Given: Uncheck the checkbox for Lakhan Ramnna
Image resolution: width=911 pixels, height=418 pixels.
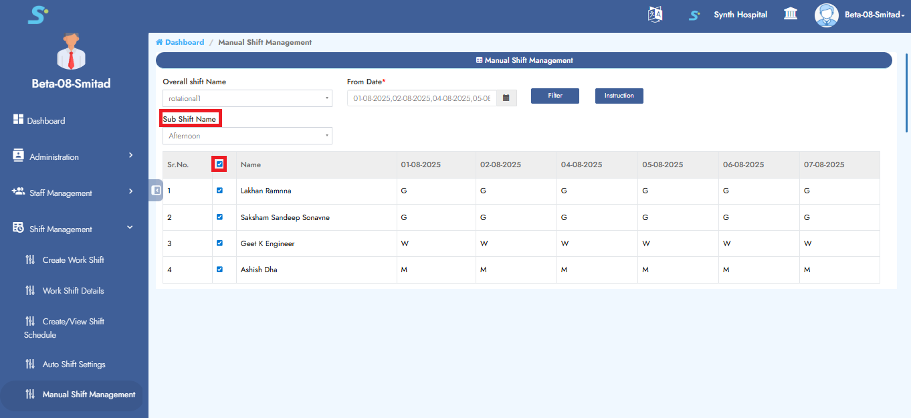Looking at the screenshot, I should click(219, 191).
